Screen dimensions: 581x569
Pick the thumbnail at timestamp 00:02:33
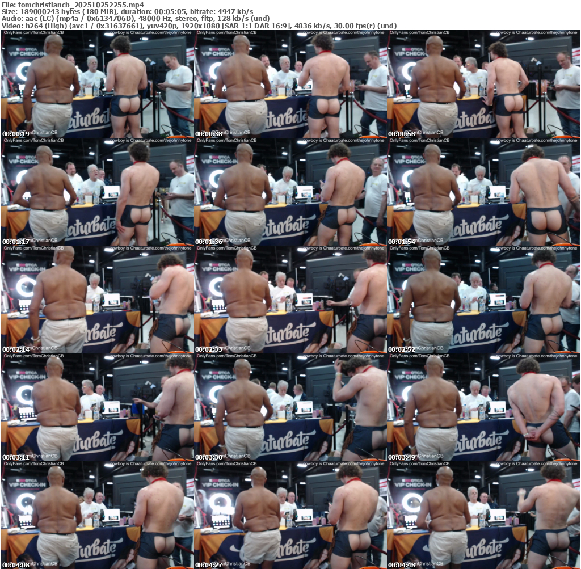coord(290,300)
